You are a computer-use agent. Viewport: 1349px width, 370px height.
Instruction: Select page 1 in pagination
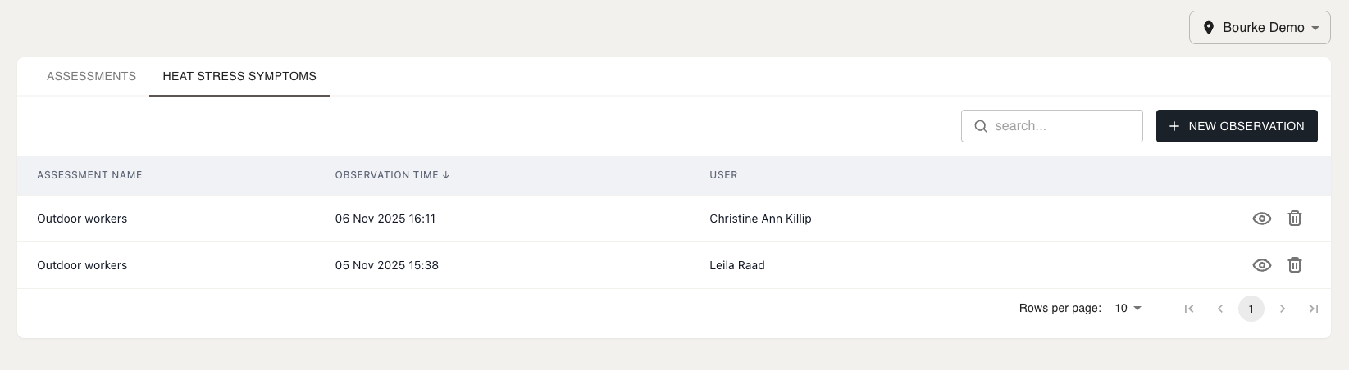pyautogui.click(x=1251, y=309)
